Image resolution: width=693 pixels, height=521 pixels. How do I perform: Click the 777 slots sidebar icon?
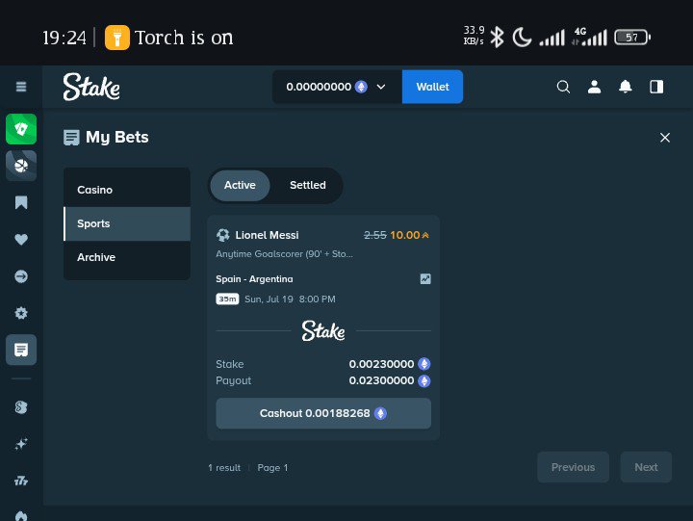21,481
